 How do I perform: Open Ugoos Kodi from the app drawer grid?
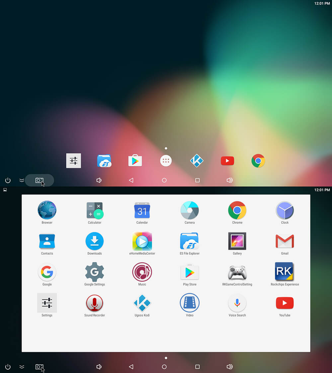[x=142, y=303]
